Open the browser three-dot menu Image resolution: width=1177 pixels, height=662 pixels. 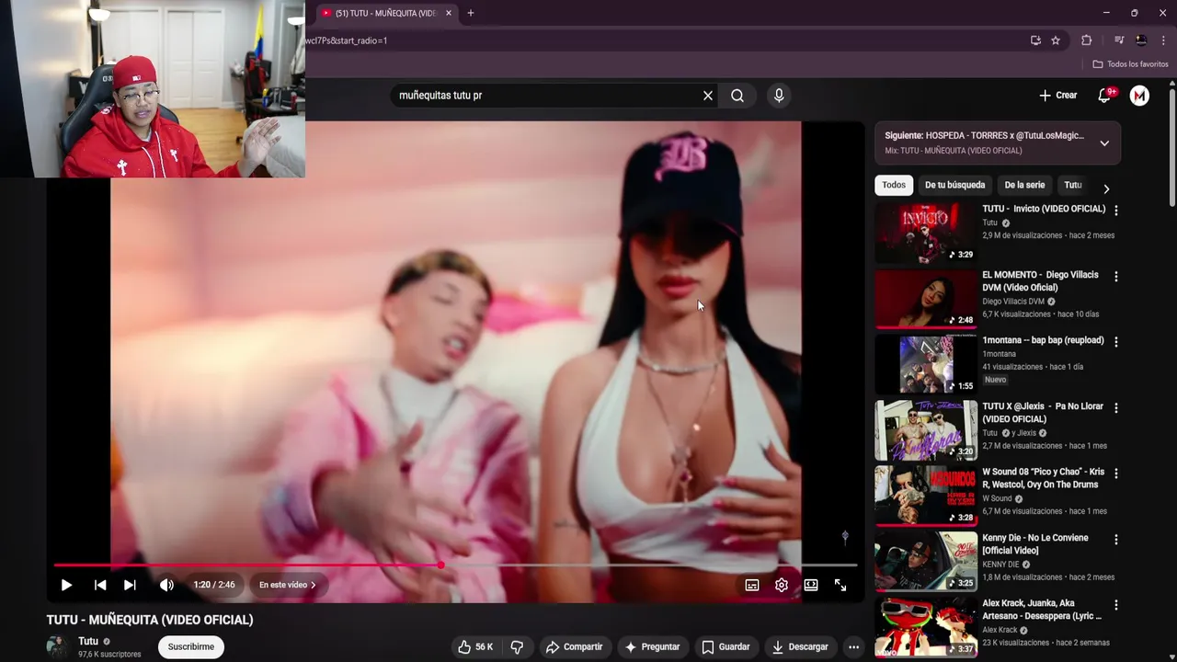point(1163,40)
